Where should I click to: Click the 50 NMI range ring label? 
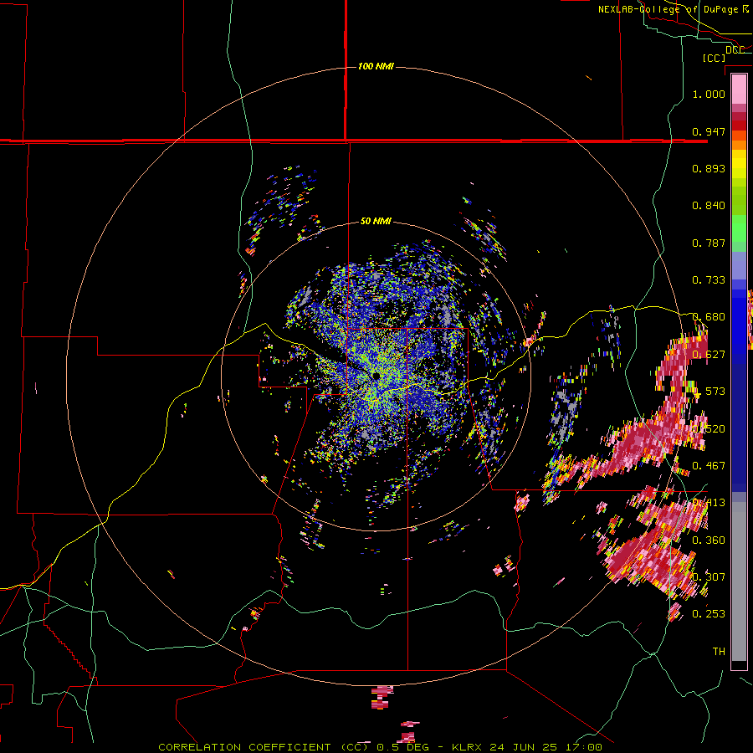tap(376, 222)
